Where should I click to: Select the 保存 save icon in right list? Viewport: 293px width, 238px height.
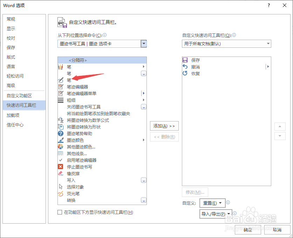coord(185,60)
